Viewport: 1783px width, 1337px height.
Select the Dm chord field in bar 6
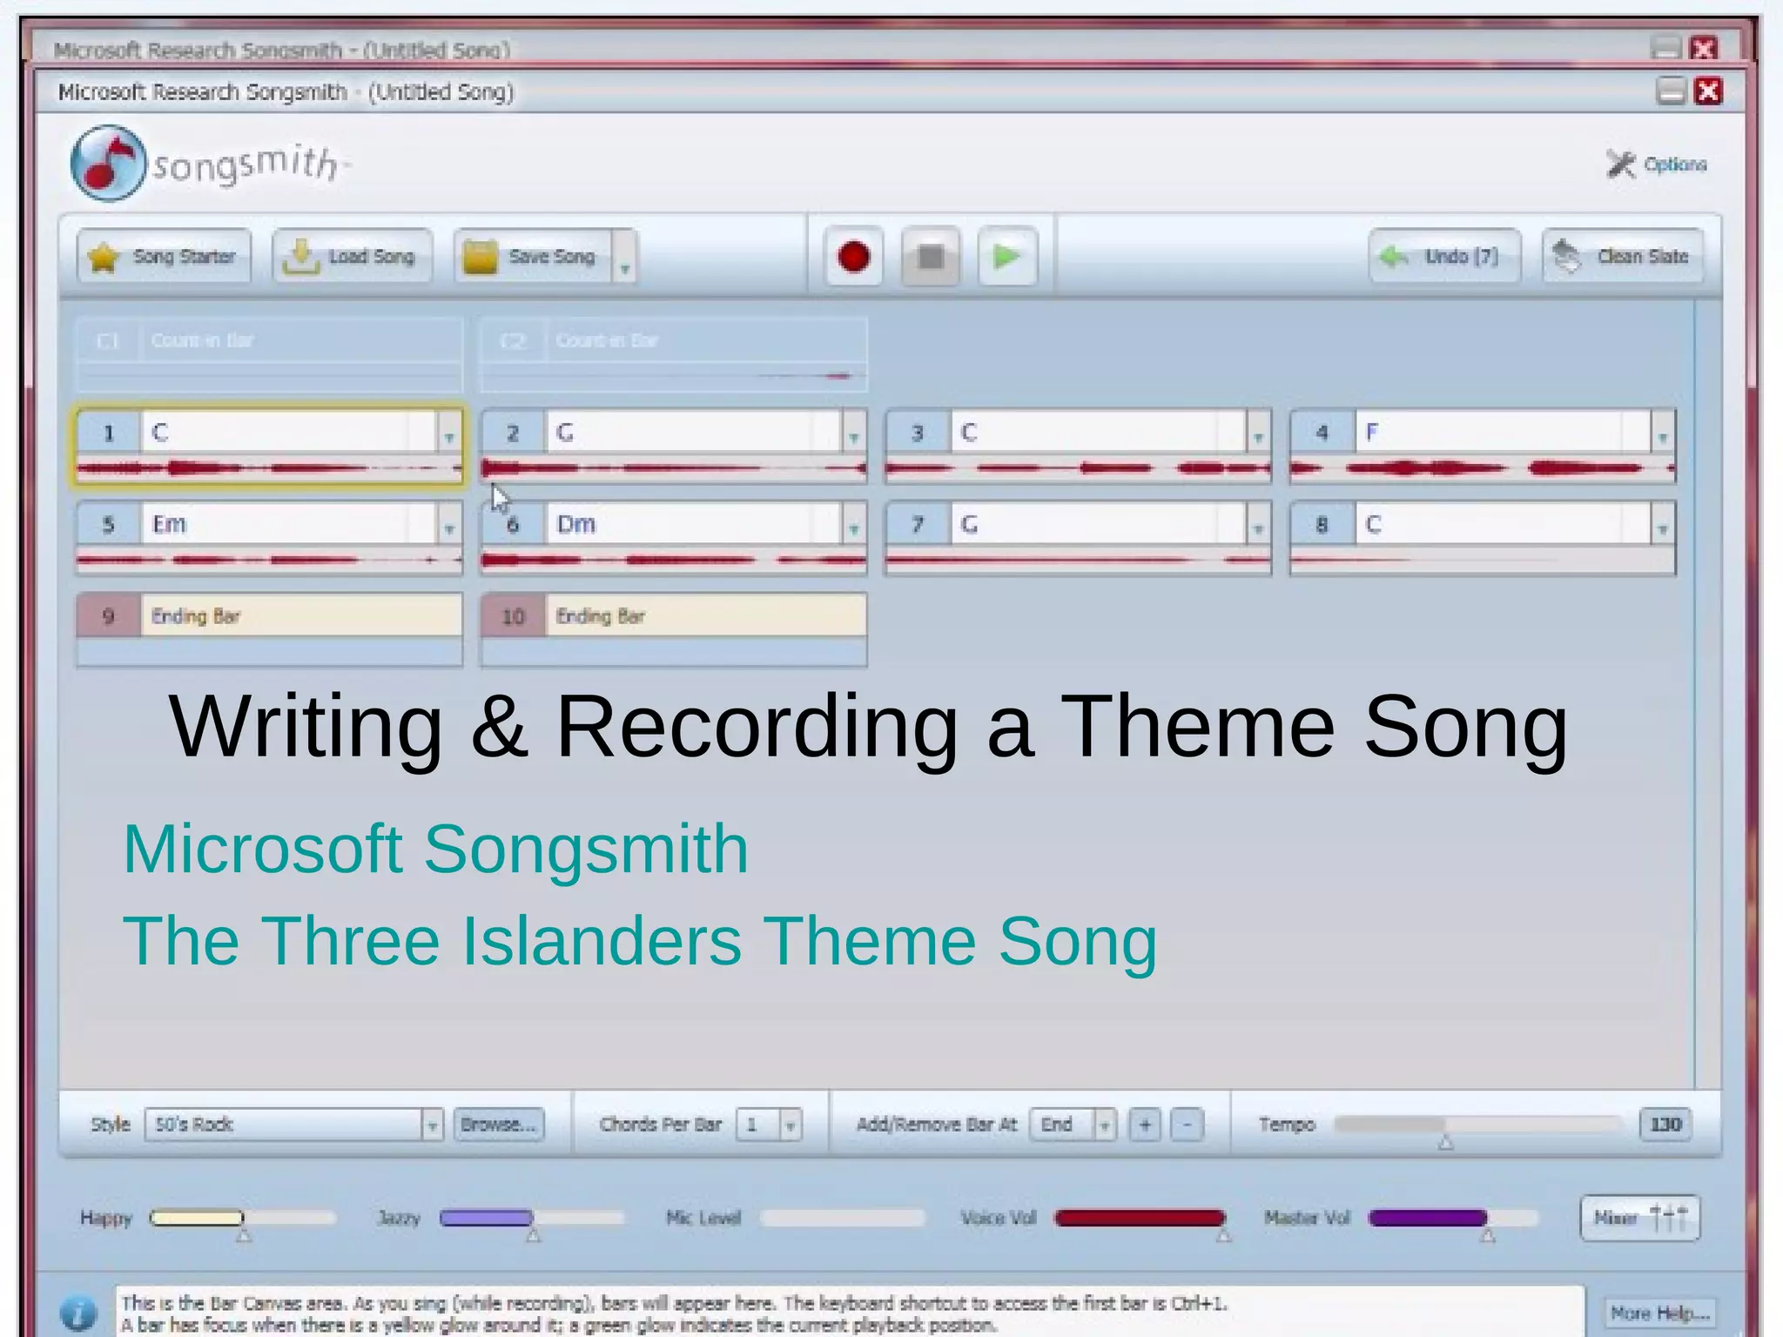(694, 525)
